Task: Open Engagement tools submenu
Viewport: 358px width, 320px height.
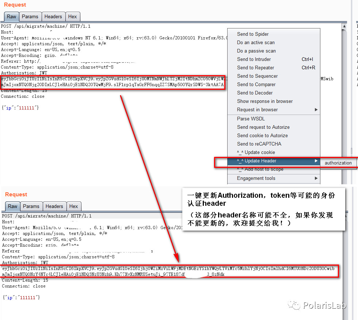Action: [274, 178]
